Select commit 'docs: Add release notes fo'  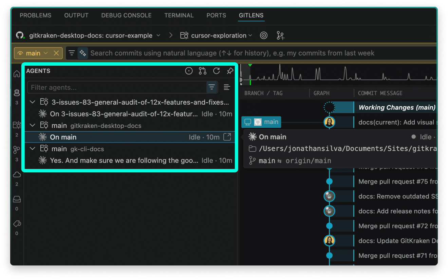(398, 211)
